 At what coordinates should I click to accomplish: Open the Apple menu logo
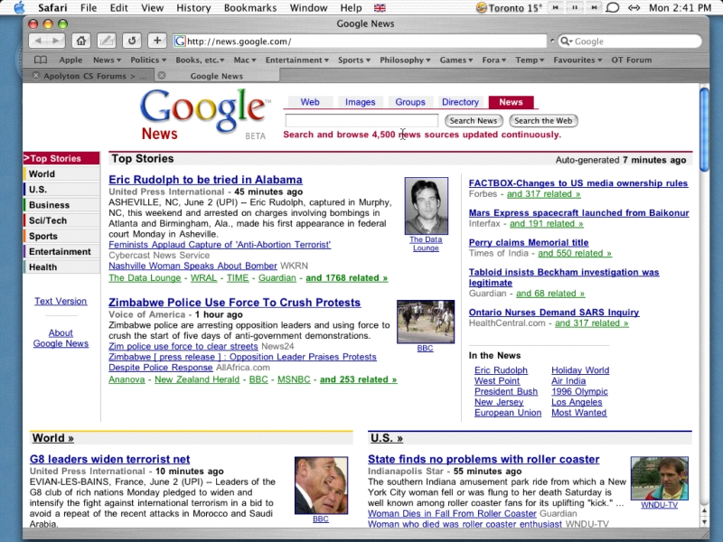coord(19,7)
